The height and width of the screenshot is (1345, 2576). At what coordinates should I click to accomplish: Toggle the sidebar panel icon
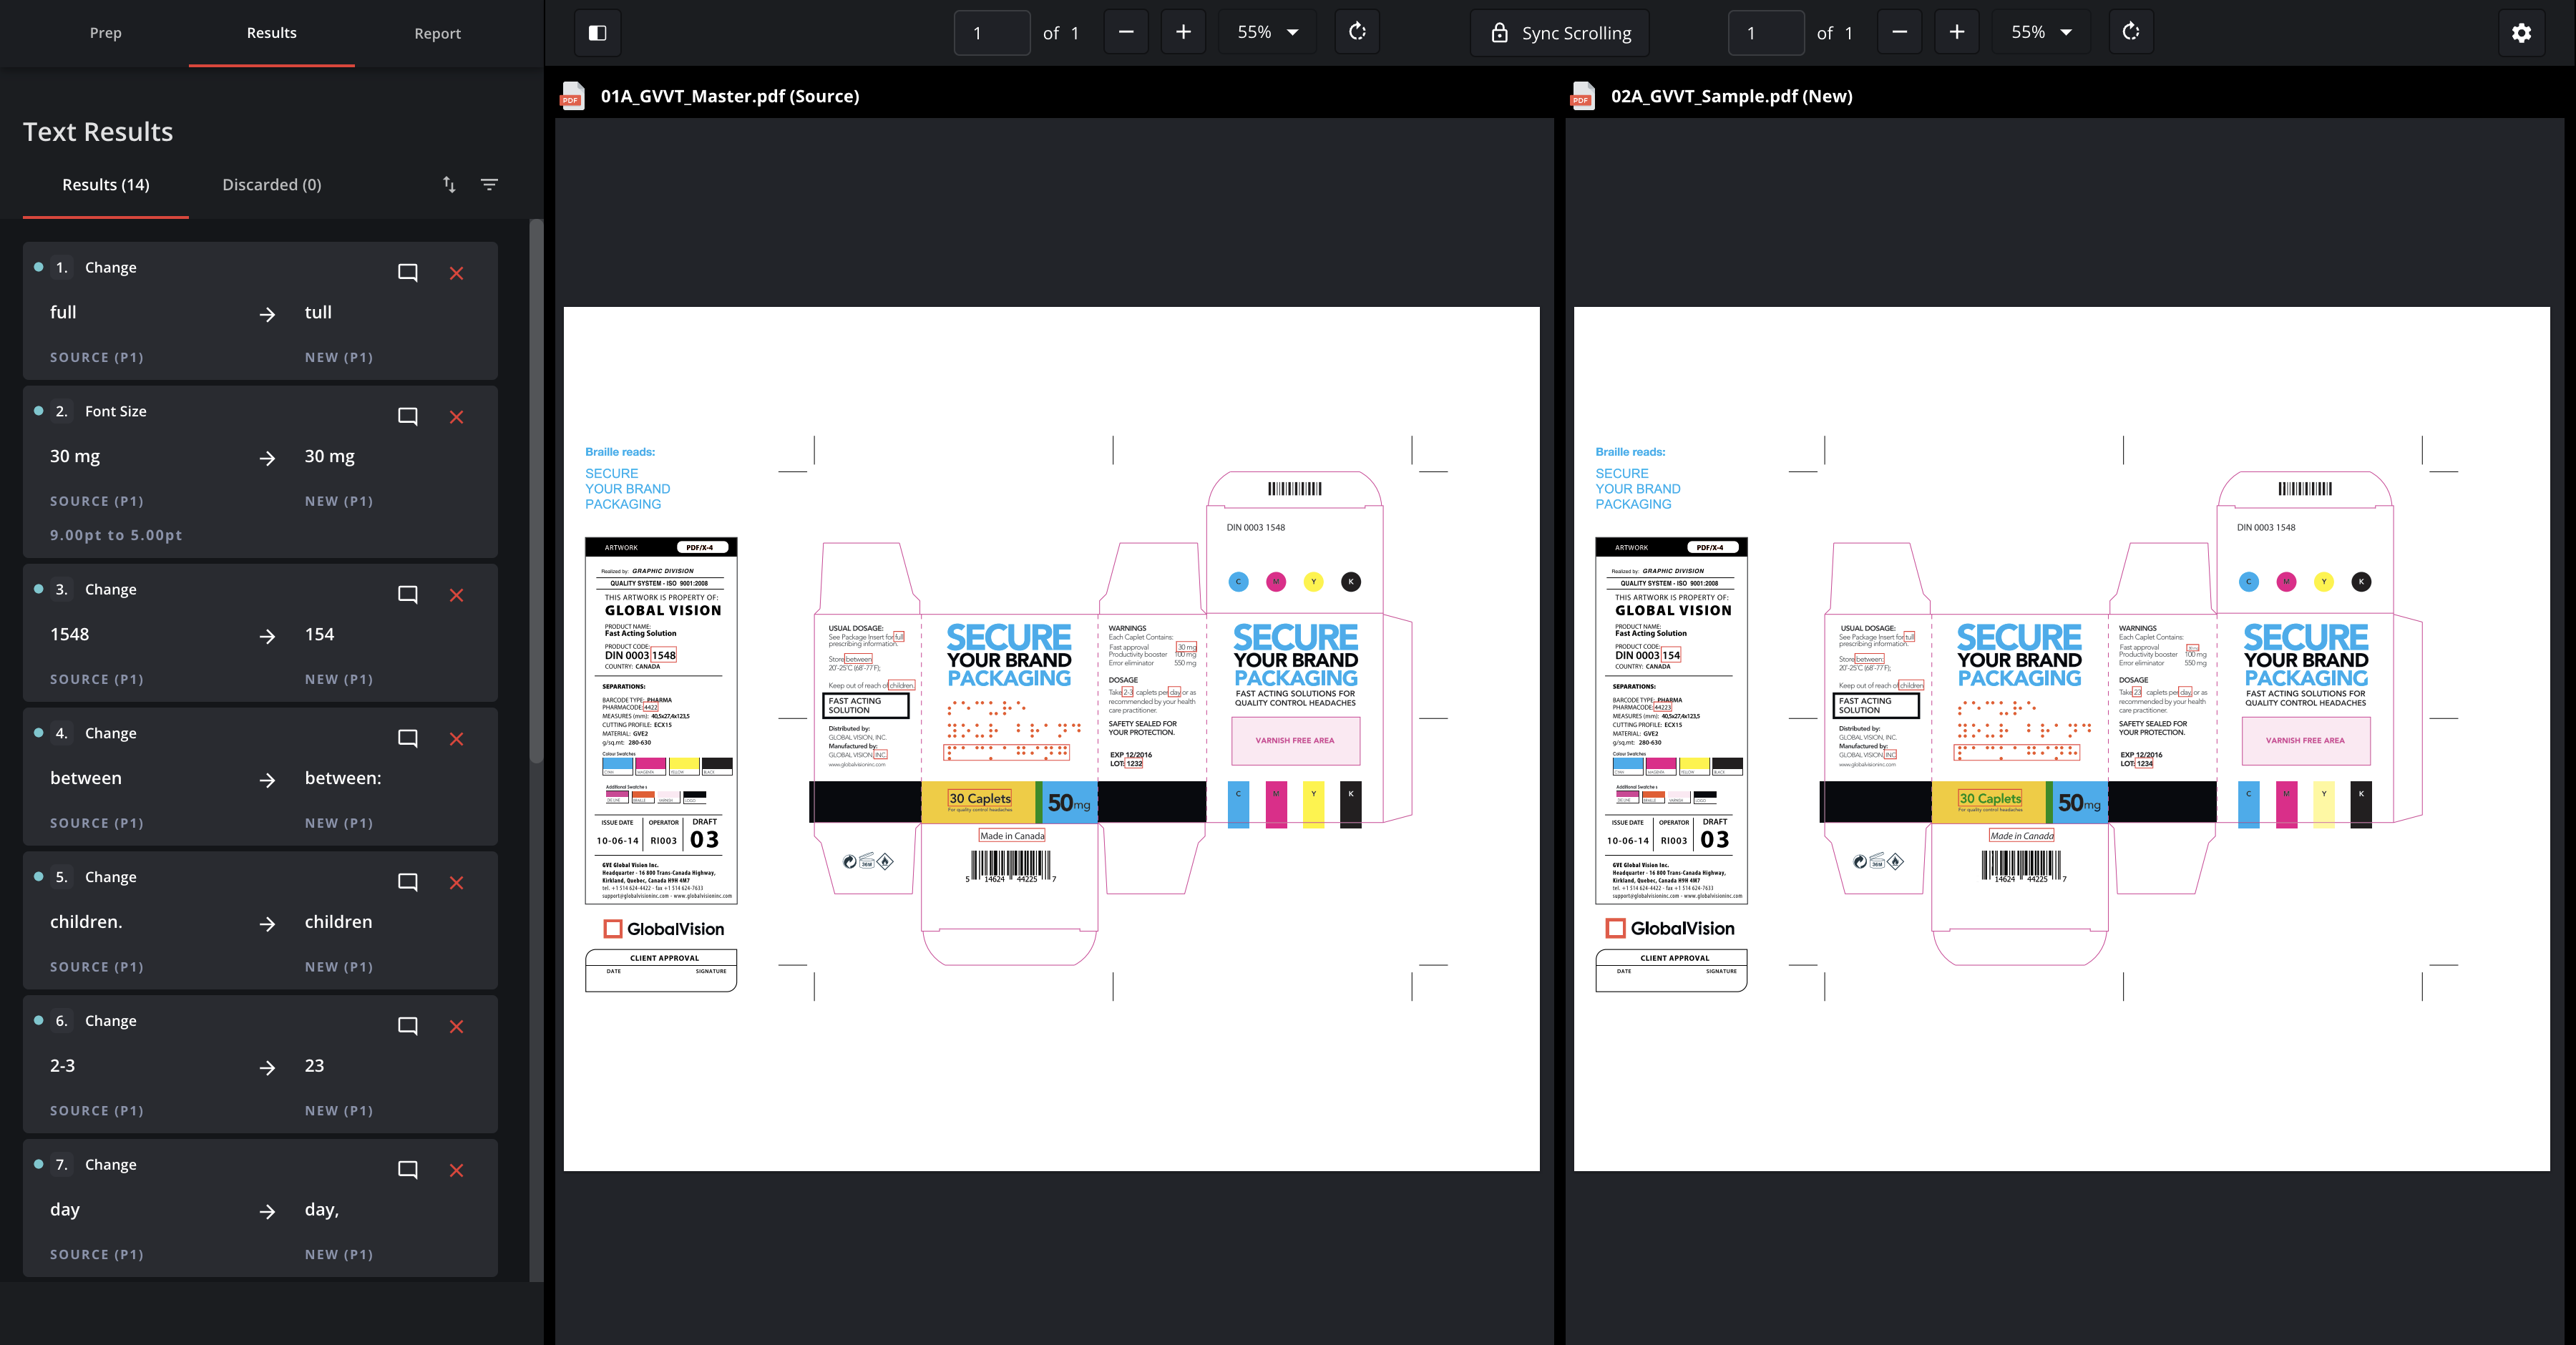coord(597,33)
